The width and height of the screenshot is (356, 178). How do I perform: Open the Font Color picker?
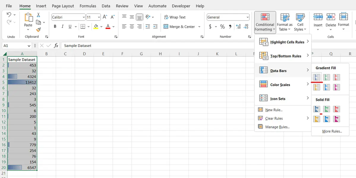pos(108,26)
